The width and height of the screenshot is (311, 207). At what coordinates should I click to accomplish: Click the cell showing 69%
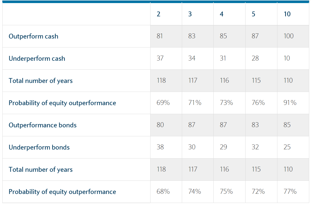point(163,103)
